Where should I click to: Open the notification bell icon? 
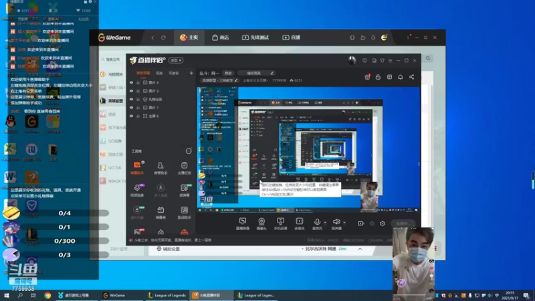point(400,77)
